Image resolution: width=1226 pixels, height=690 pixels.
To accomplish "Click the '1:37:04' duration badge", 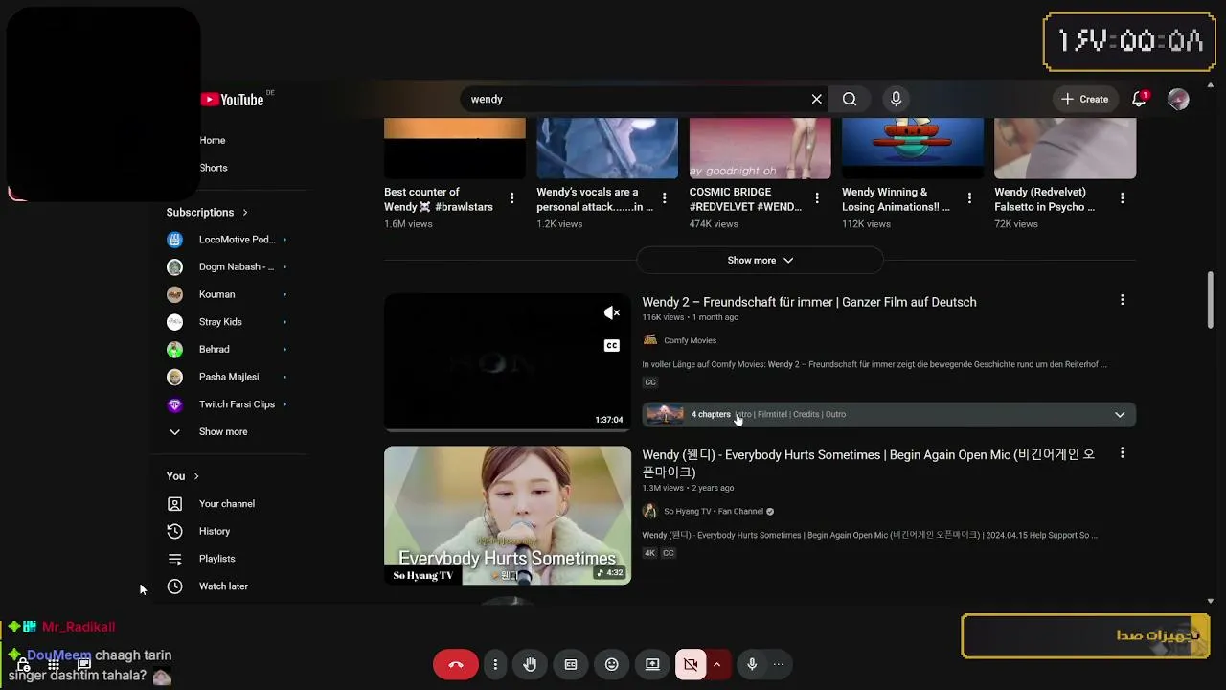I will (609, 420).
